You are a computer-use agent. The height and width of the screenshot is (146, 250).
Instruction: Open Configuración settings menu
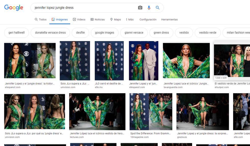coord(148,19)
